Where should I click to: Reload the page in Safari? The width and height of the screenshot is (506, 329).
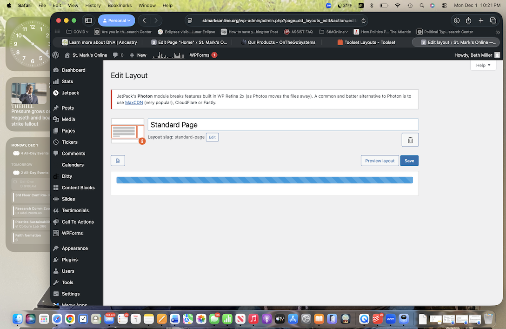(x=363, y=20)
